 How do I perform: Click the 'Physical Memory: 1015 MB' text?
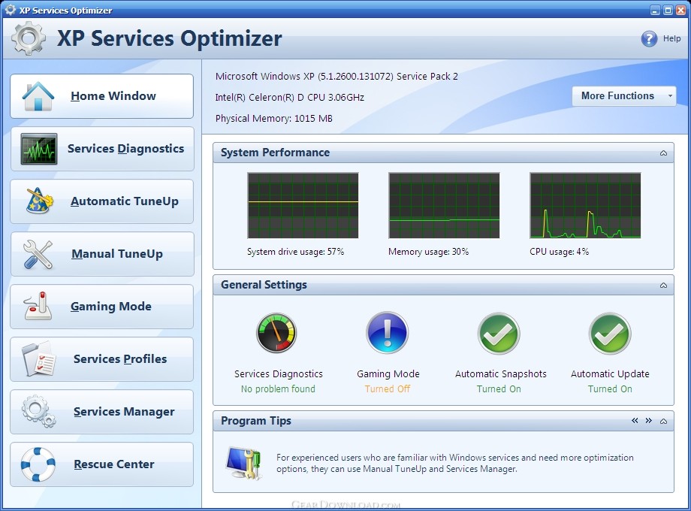[x=273, y=119]
